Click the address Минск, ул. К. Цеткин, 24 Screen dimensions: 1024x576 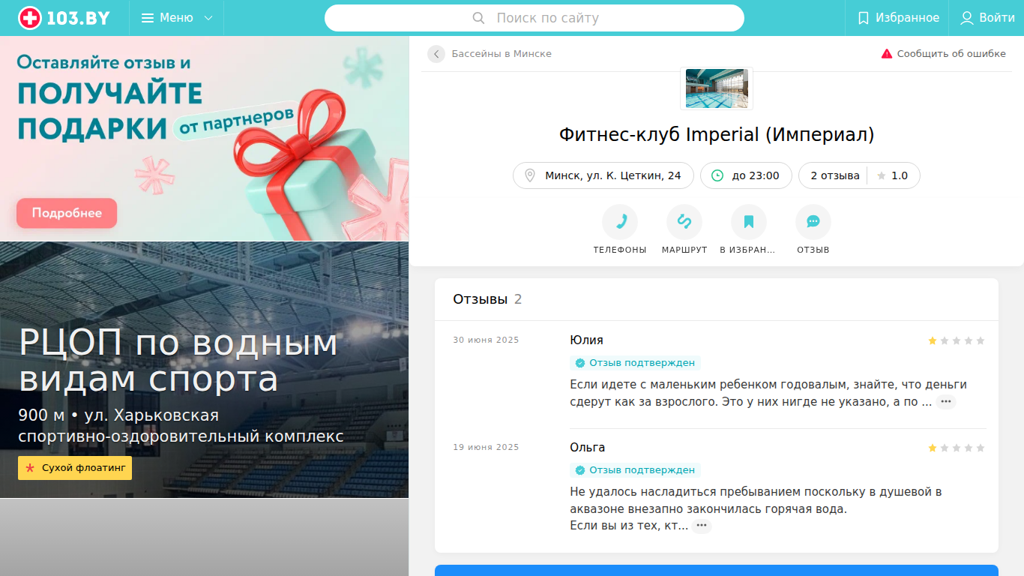(603, 175)
